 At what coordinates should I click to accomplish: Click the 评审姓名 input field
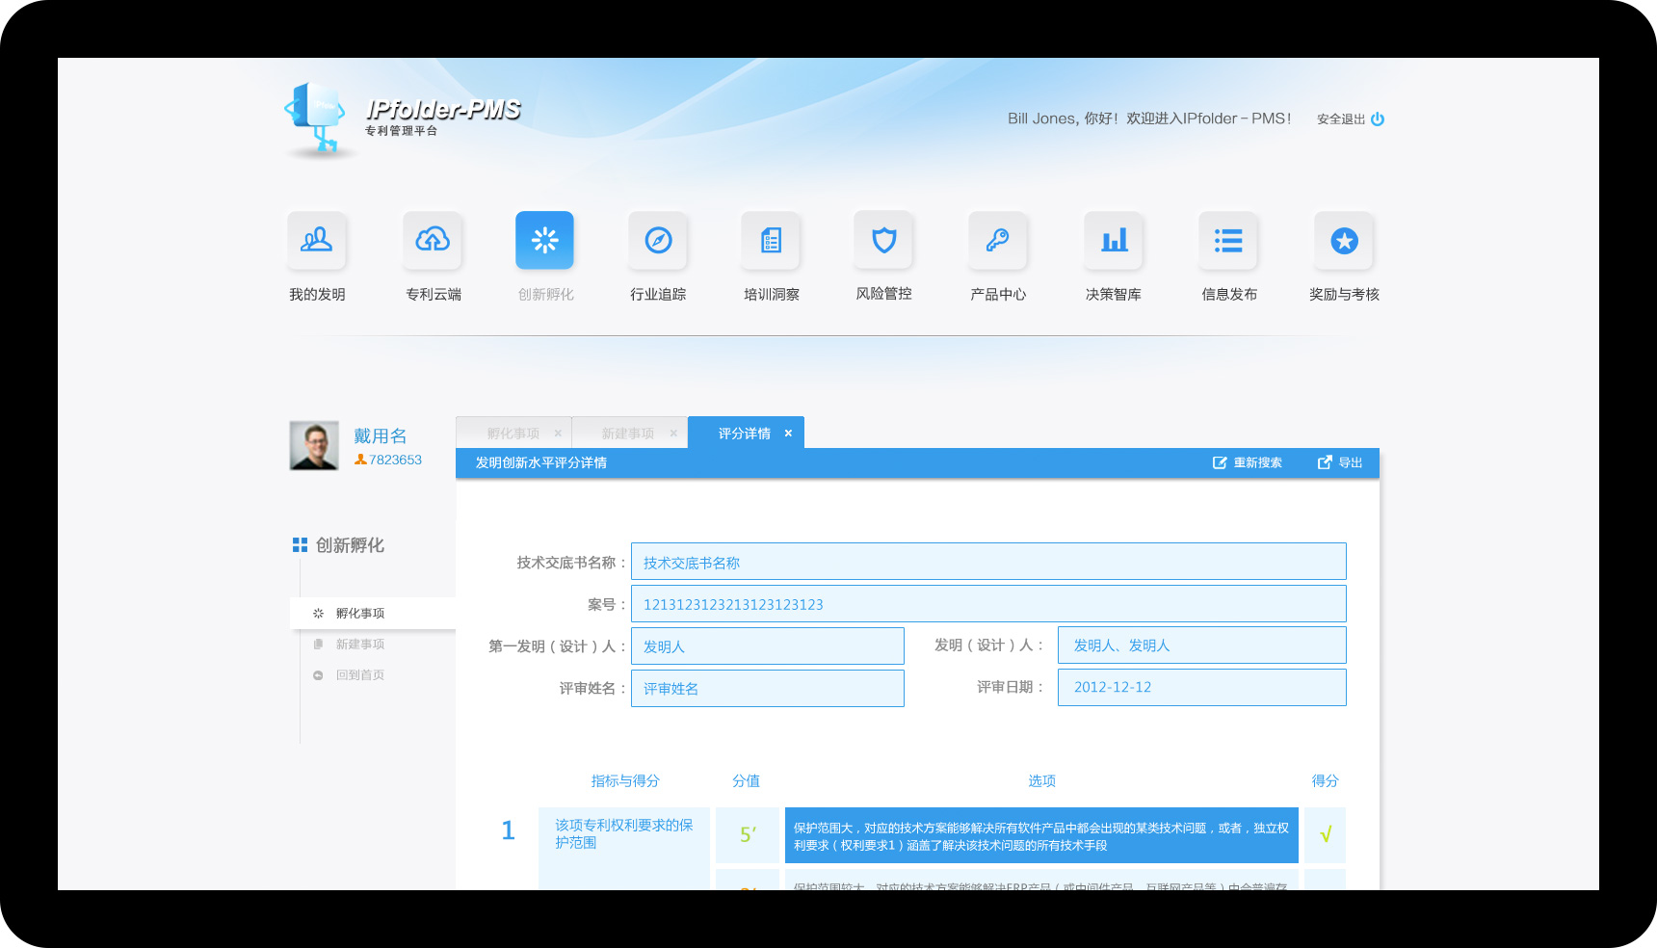click(768, 688)
